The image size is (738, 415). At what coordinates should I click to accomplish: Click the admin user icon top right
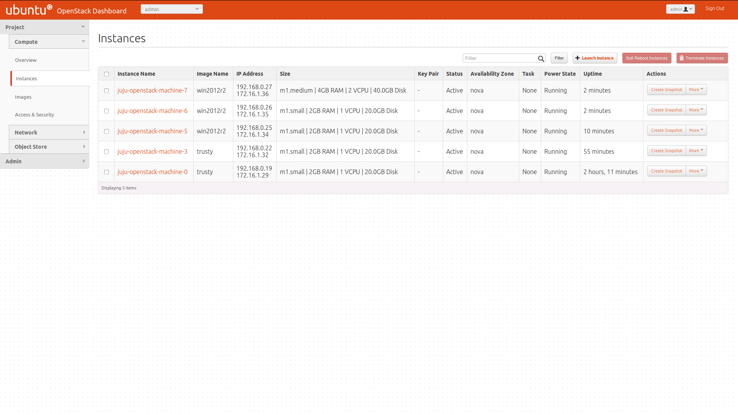point(686,9)
